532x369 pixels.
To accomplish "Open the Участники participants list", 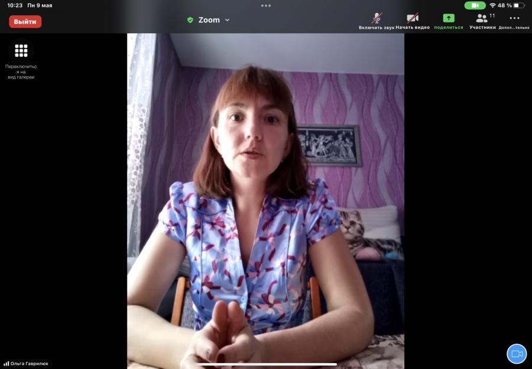I will click(x=482, y=18).
